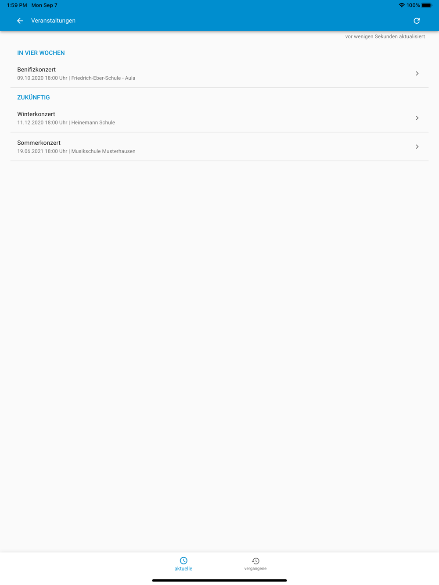Expand Benifizkonzert with its chevron

click(417, 73)
